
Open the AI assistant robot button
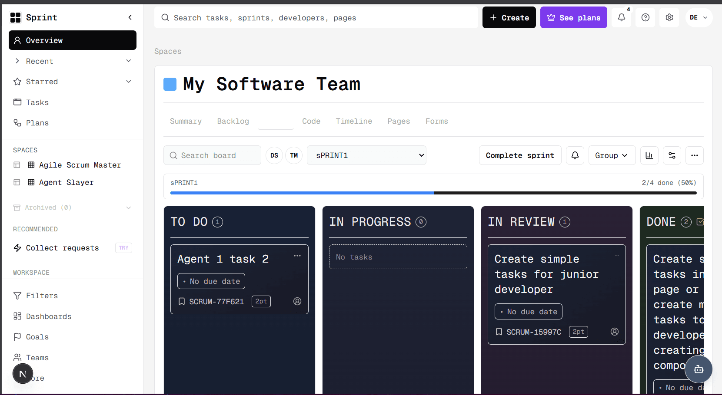[x=699, y=369]
